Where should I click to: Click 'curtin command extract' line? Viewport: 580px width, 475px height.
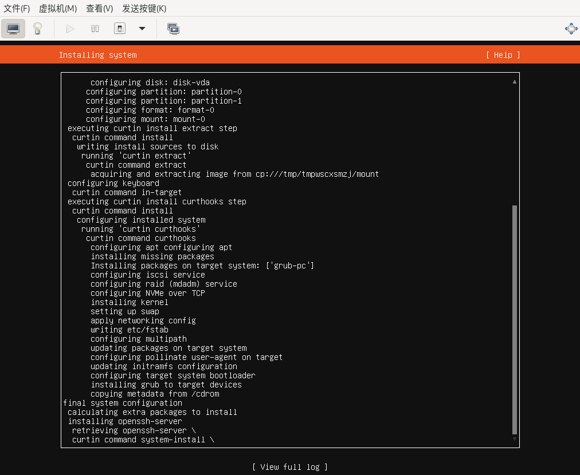click(136, 165)
